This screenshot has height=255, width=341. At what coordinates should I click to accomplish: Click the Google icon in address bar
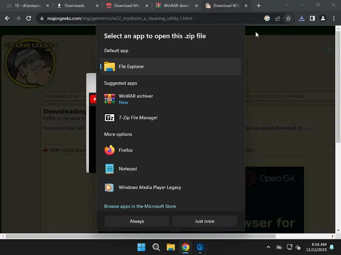tap(267, 19)
